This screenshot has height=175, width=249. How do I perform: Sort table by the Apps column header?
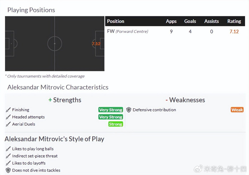coord(171,21)
